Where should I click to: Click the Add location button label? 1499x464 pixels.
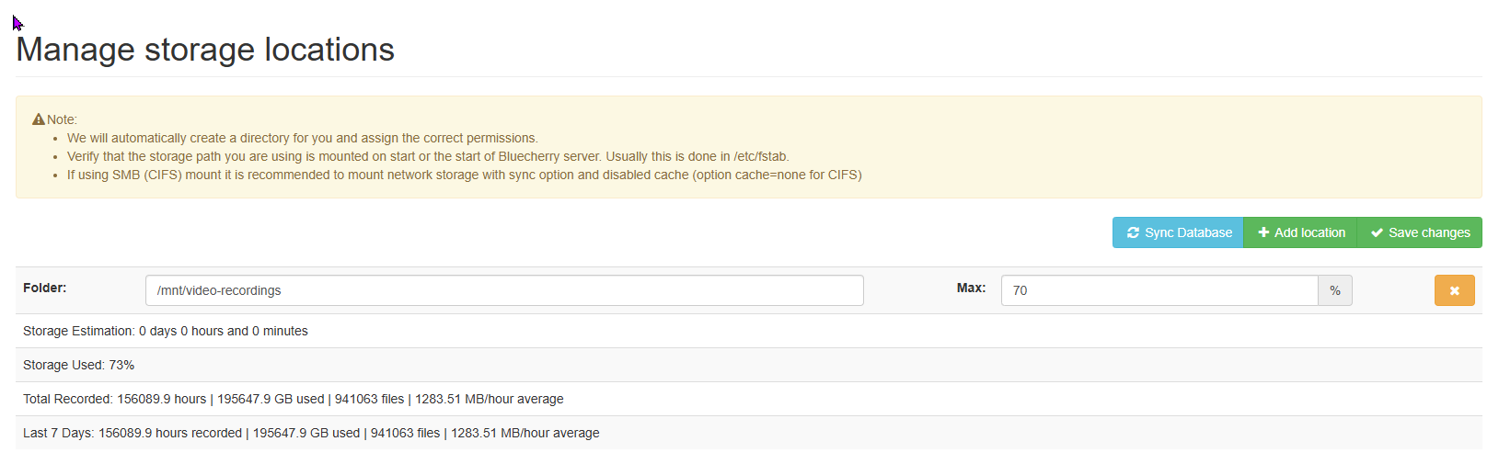[x=1309, y=233]
